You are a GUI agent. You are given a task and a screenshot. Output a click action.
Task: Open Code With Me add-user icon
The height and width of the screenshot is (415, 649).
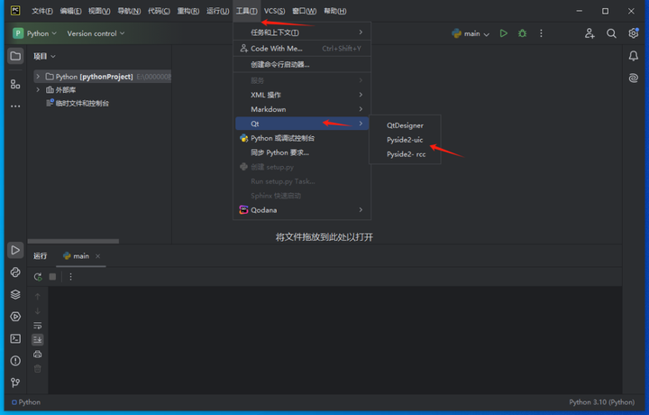590,33
